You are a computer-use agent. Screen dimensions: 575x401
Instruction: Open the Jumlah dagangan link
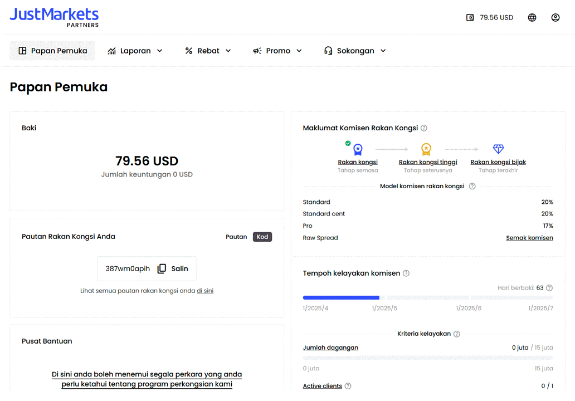[x=330, y=348]
